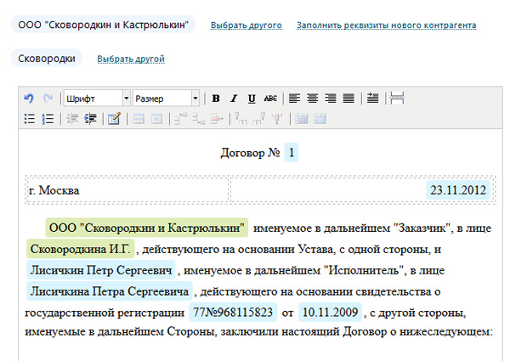Select the Сковородкина И.Г. highlighted field
510x361 pixels.
click(80, 249)
